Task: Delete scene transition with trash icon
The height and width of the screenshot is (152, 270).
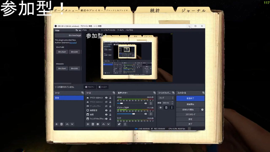Action: click(x=166, y=108)
